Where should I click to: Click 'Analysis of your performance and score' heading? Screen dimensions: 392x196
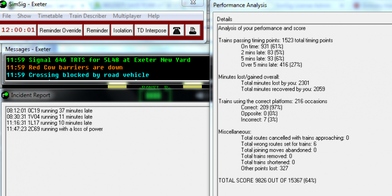(x=262, y=28)
